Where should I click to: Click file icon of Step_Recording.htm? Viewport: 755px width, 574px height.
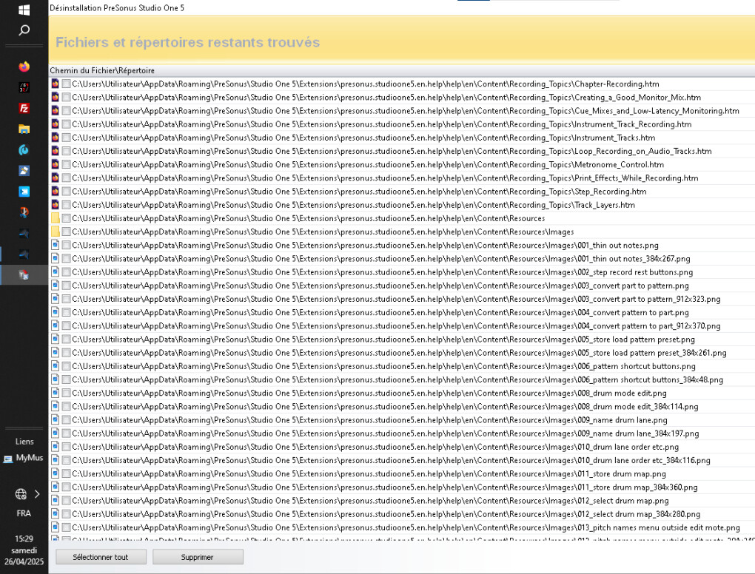click(x=56, y=192)
